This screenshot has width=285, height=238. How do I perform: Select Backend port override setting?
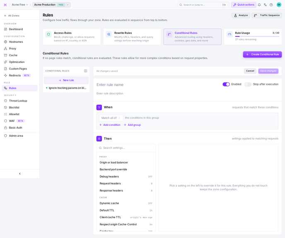point(126,169)
